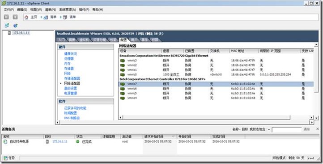The width and height of the screenshot is (323, 164).
Task: Switch to the 摘要 tab
Action: pyautogui.click(x=72, y=40)
